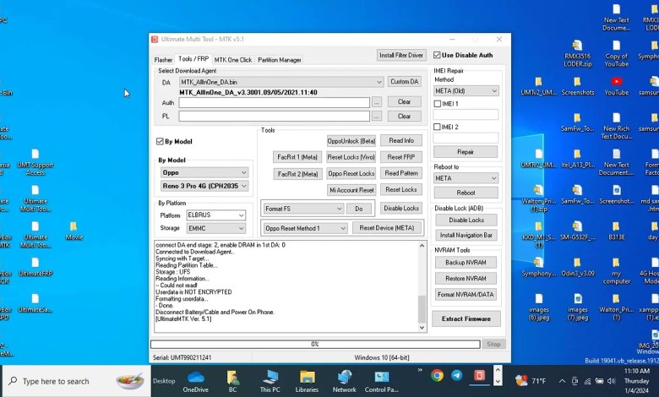The image size is (659, 397).
Task: Open the Network taskbar shortcut
Action: point(344,381)
